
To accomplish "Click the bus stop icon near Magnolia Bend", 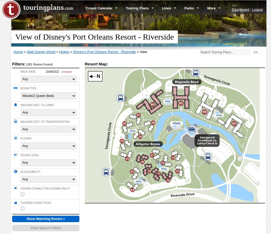I will click(196, 73).
